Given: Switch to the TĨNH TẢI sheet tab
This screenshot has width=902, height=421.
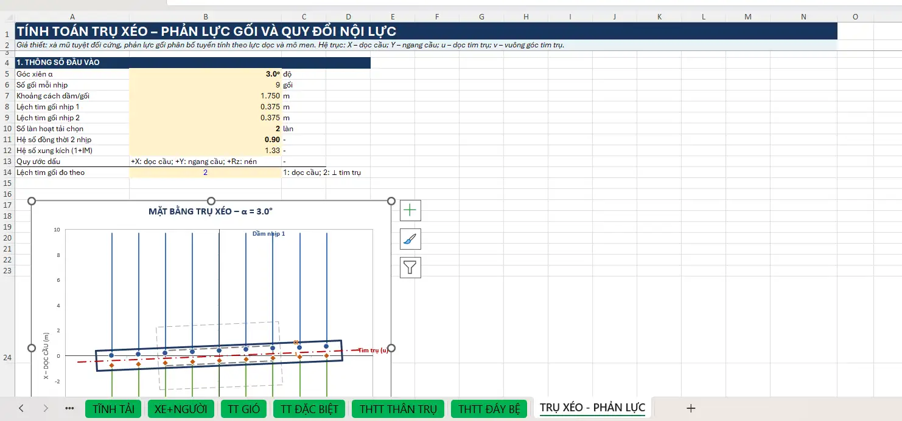Looking at the screenshot, I should (114, 409).
